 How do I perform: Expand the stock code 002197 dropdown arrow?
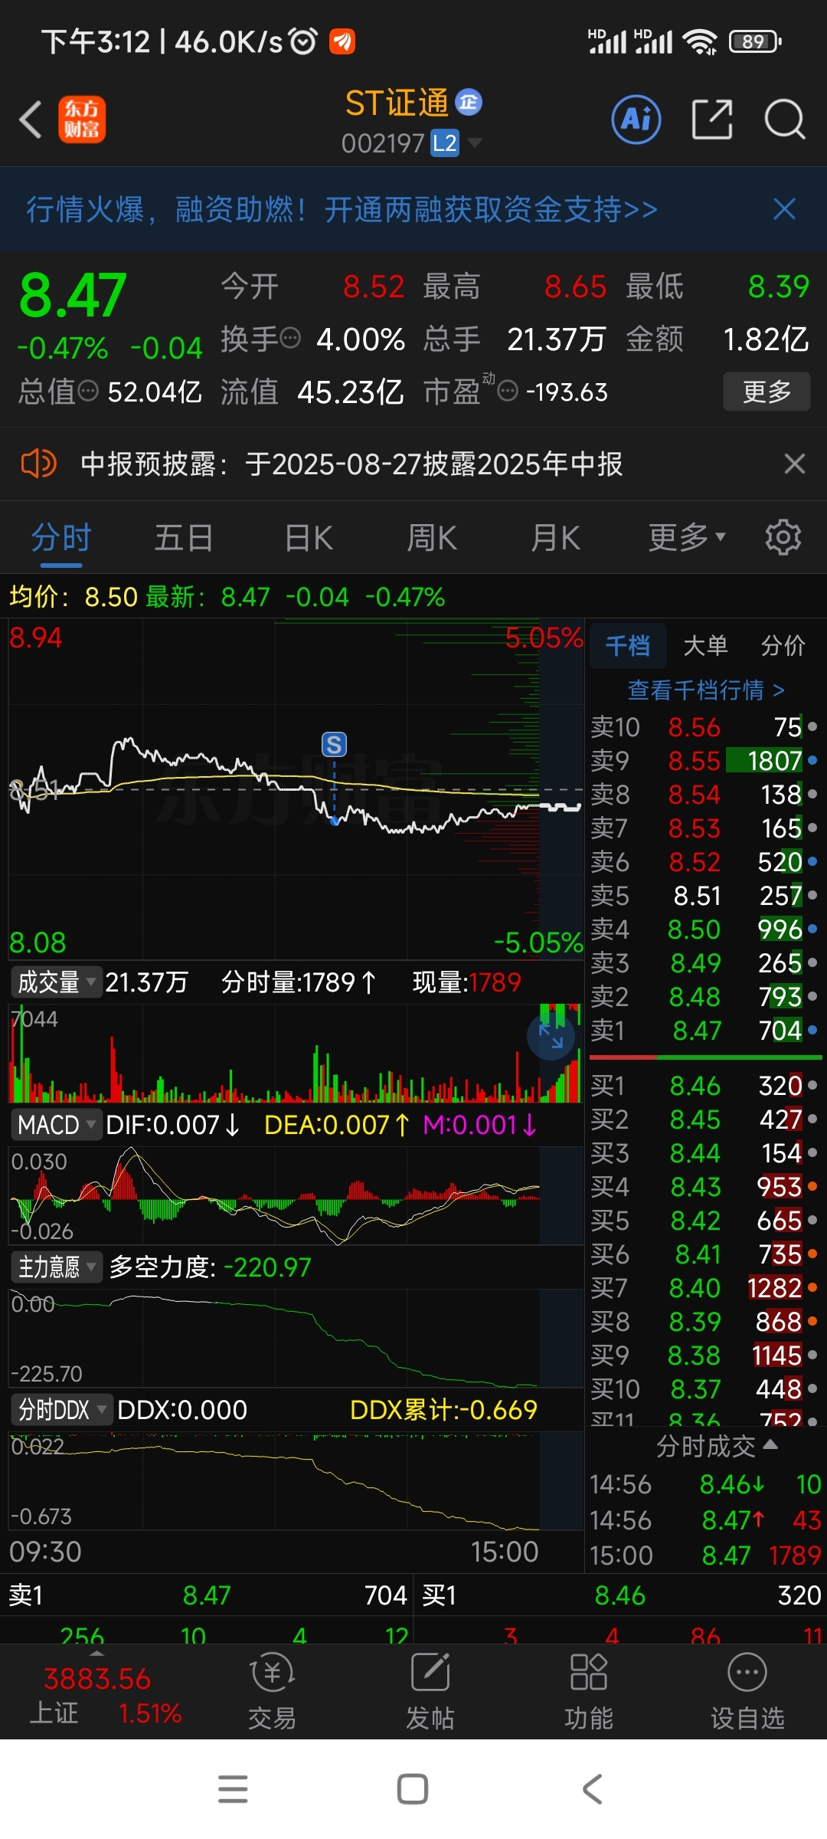tap(475, 143)
